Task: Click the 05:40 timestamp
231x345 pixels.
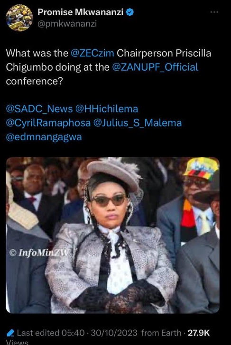Action: click(73, 333)
